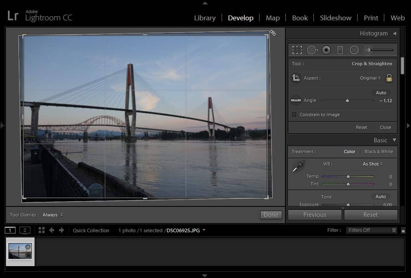Click the Crop Frame tool icon beside Aspect

click(x=296, y=78)
